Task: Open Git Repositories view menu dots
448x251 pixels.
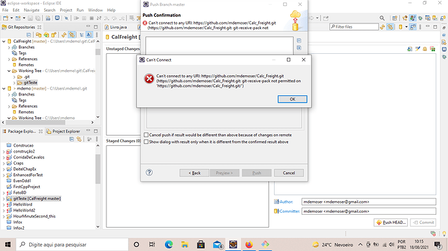Action: (x=97, y=35)
